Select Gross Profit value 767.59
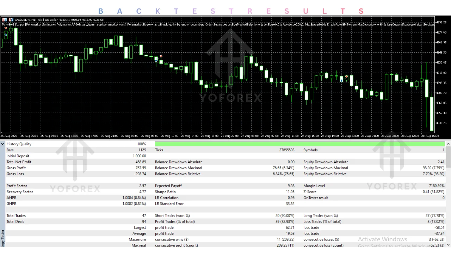451x254 pixels. 141,168
